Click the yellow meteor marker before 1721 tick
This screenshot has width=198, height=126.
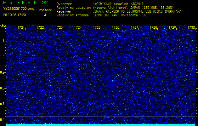point(20,124)
